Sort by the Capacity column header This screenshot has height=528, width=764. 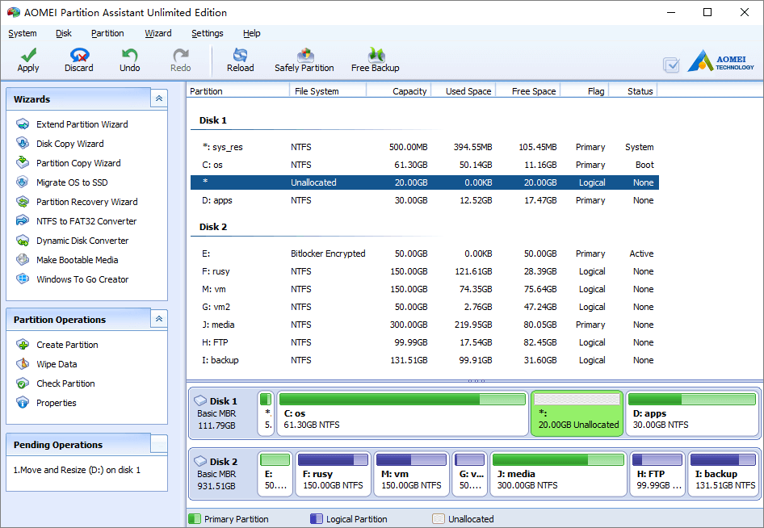[399, 91]
